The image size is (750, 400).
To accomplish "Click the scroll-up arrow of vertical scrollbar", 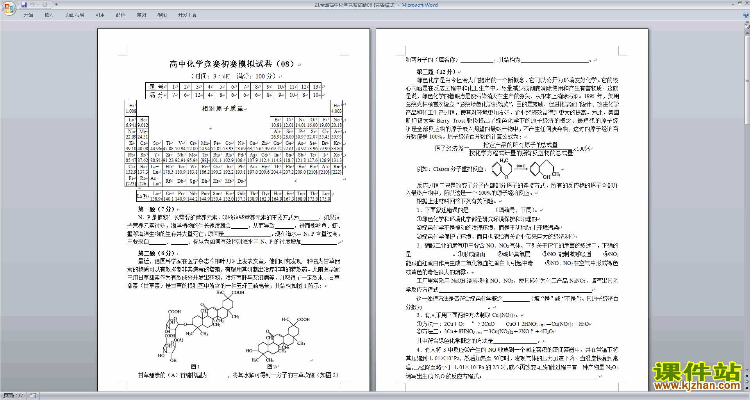I will pos(747,32).
